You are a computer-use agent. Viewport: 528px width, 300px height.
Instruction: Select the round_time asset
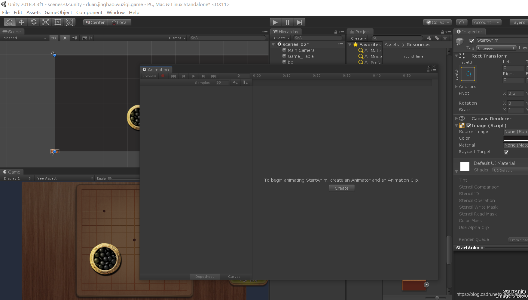click(x=414, y=56)
